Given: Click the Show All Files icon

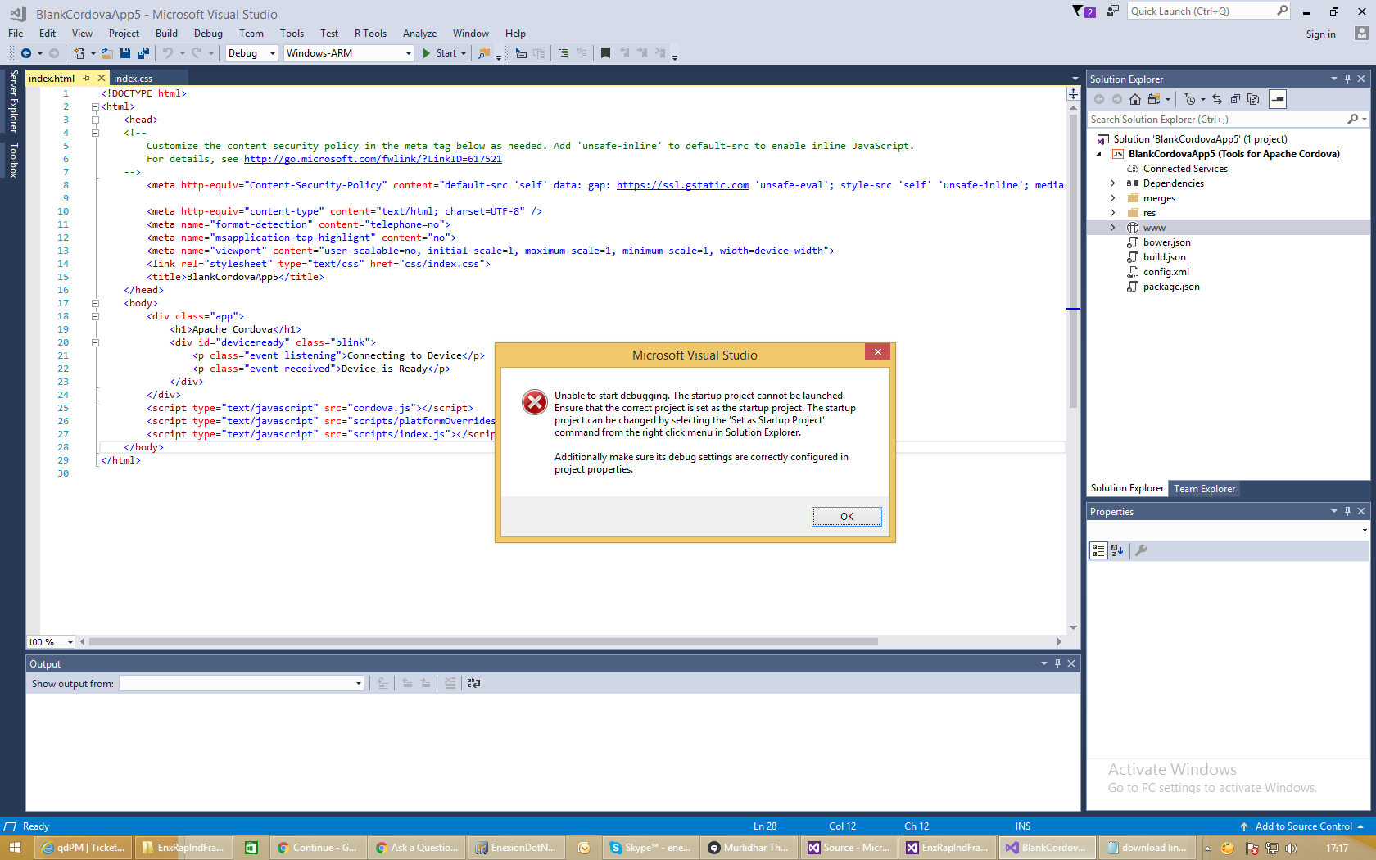Looking at the screenshot, I should (x=1253, y=99).
